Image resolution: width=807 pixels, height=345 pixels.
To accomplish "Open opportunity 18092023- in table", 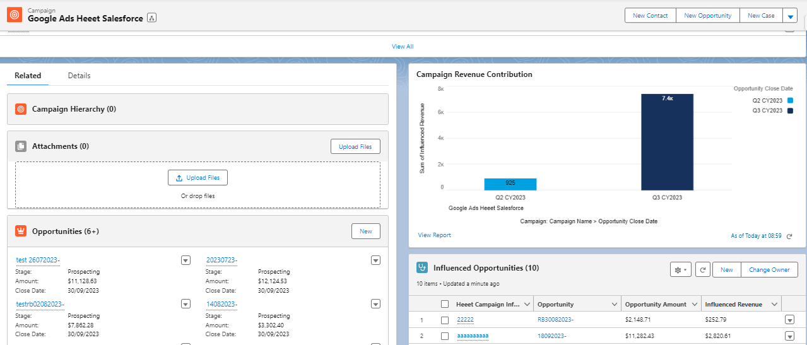I will 552,336.
